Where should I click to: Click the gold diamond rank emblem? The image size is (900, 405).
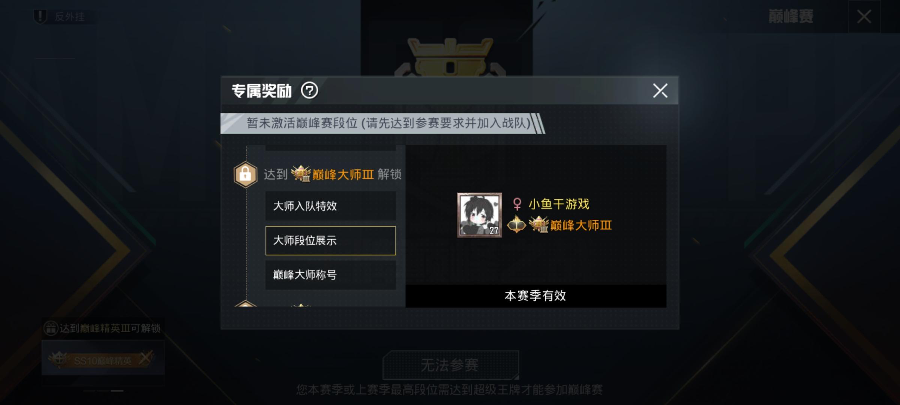(x=516, y=225)
